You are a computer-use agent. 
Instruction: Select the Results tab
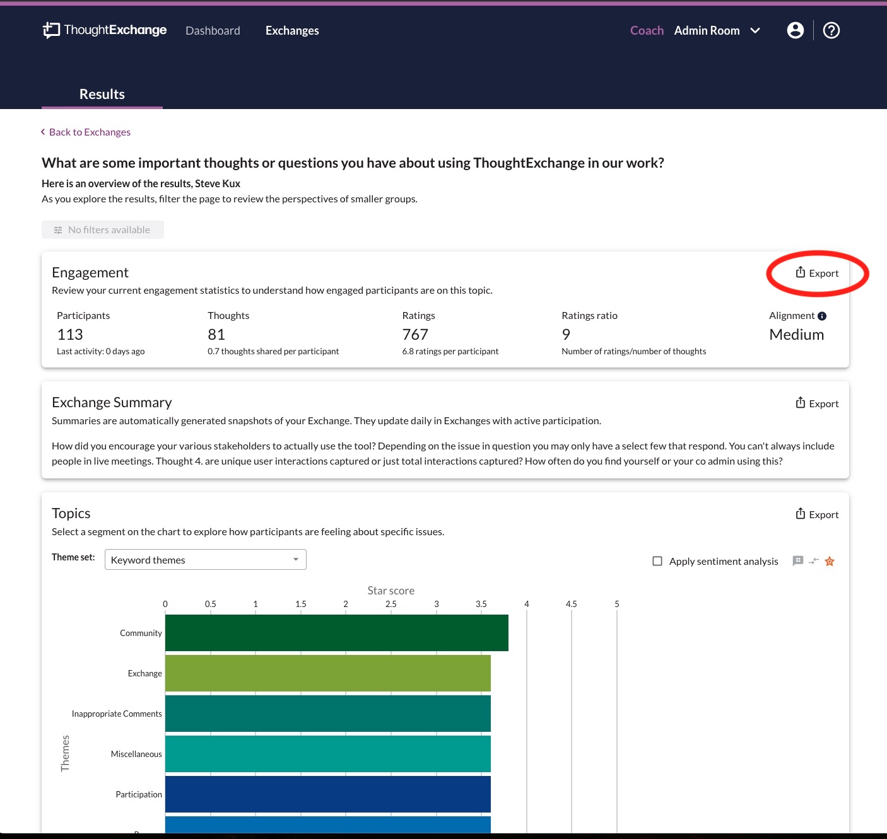point(102,94)
